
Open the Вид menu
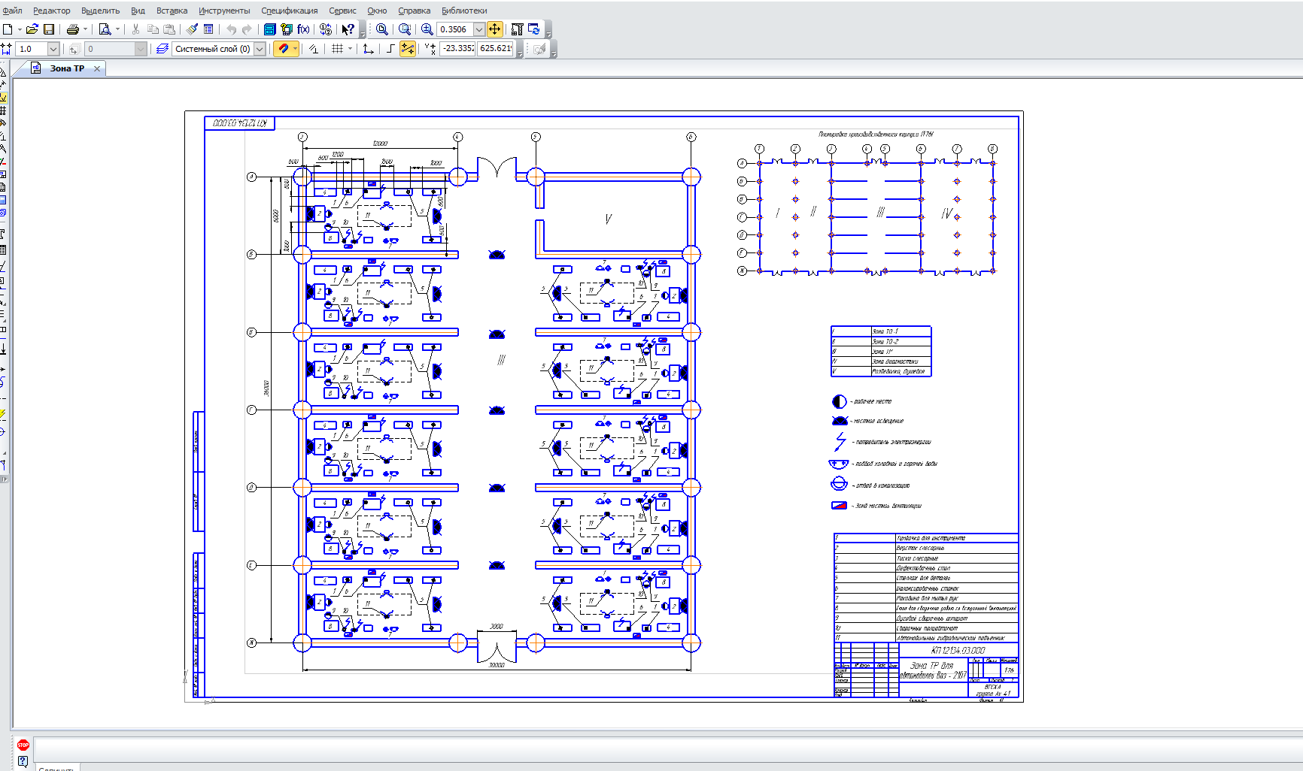tap(138, 11)
